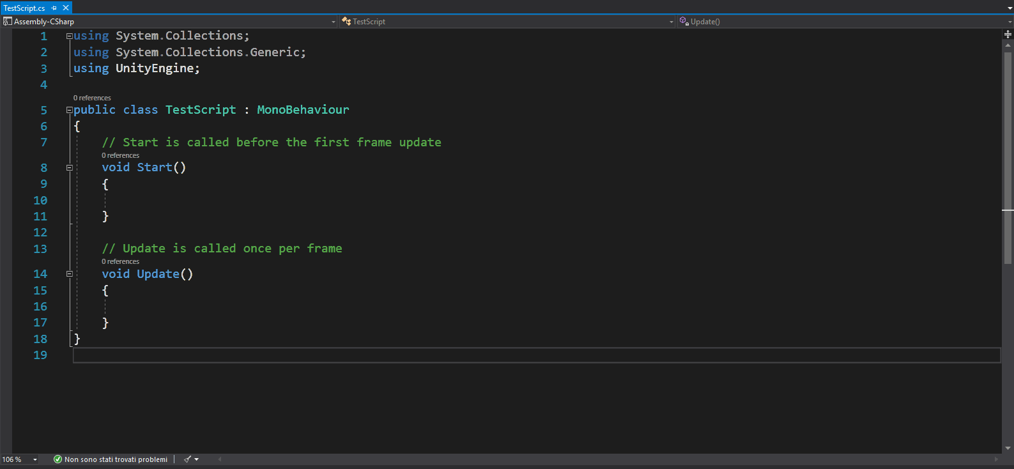Click the 'public' keyword on line 5
This screenshot has height=469, width=1014.
pos(95,110)
